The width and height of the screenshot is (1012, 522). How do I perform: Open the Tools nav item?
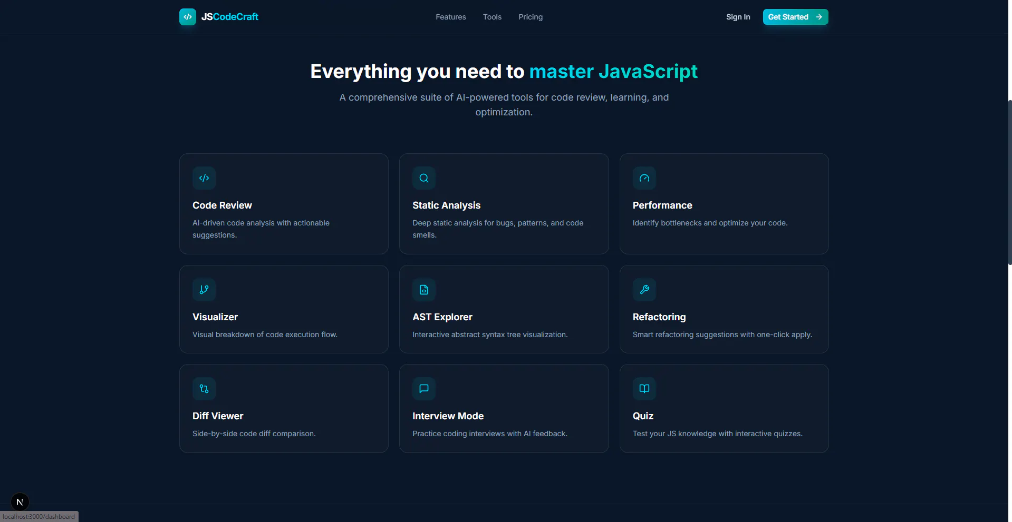click(x=492, y=17)
